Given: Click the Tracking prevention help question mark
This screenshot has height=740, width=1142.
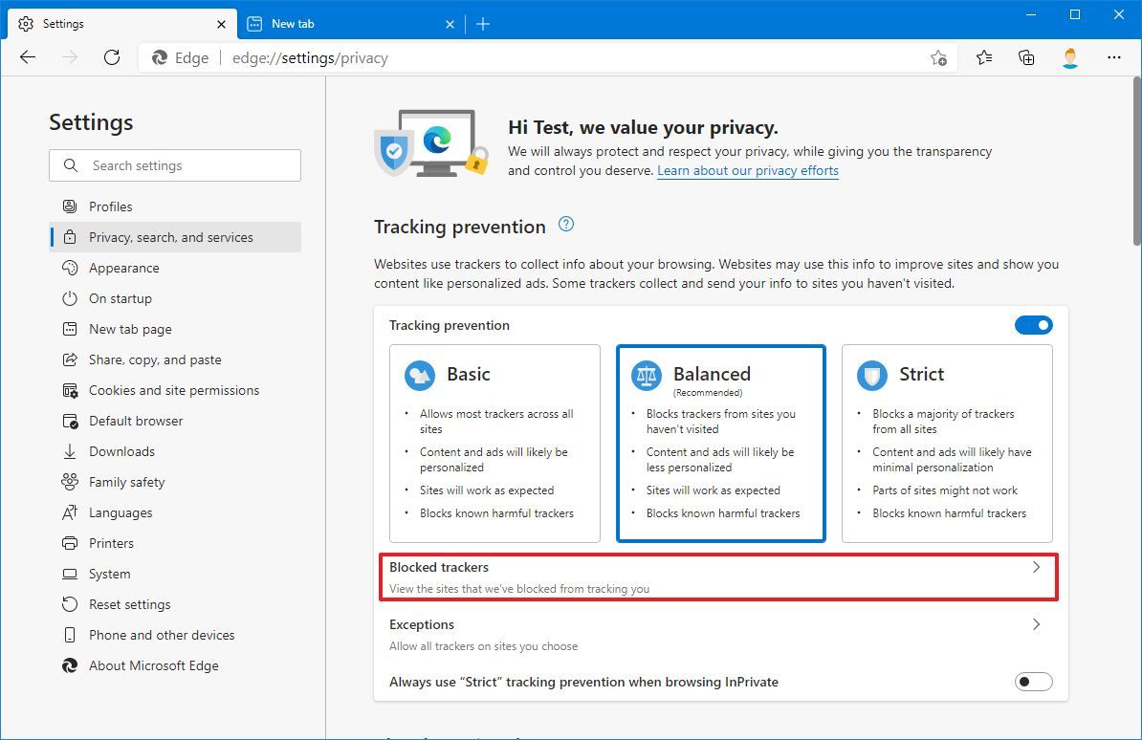Looking at the screenshot, I should (565, 224).
